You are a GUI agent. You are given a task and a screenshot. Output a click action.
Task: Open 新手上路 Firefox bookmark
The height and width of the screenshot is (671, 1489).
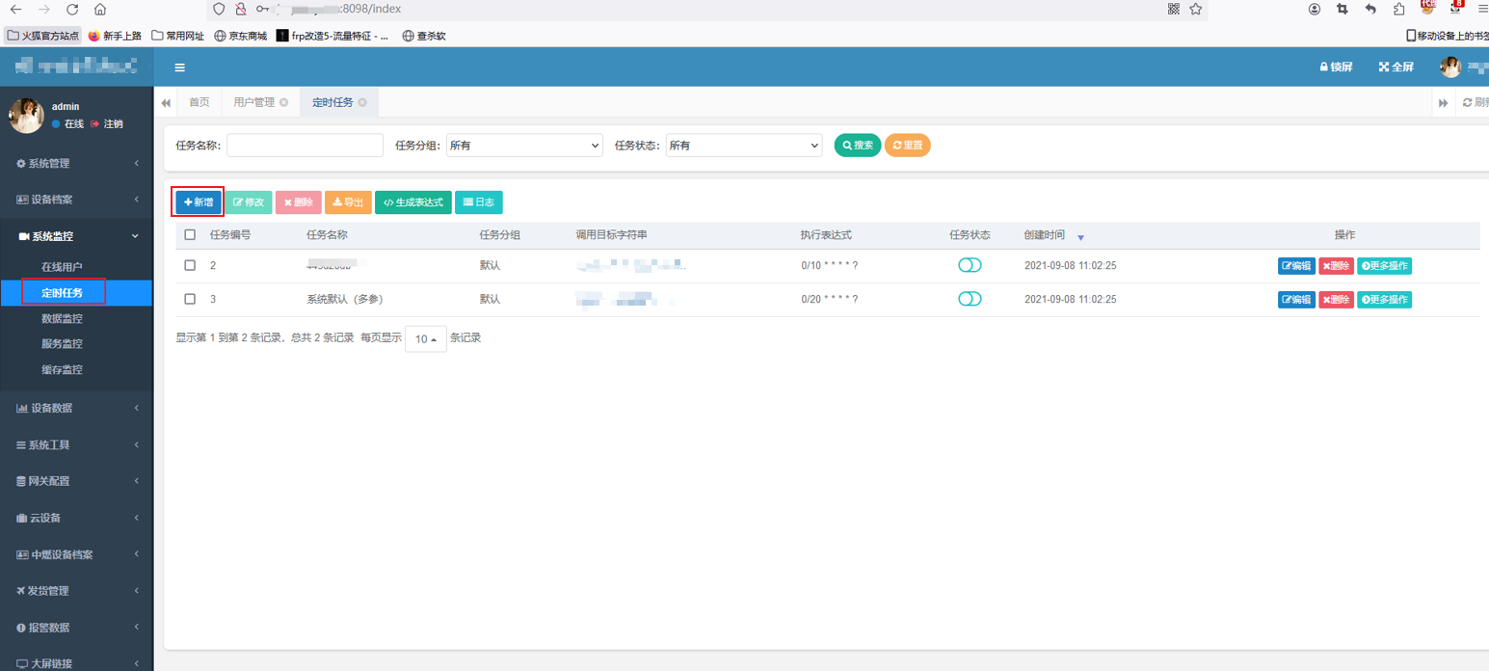click(115, 36)
